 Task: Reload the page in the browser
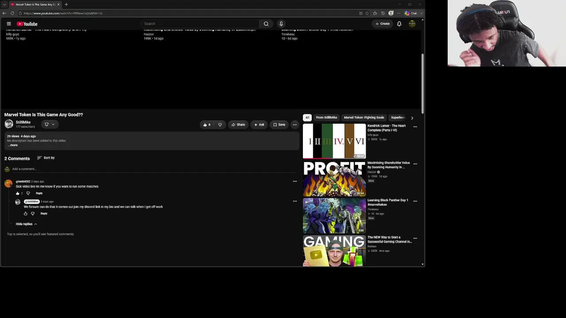point(12,13)
